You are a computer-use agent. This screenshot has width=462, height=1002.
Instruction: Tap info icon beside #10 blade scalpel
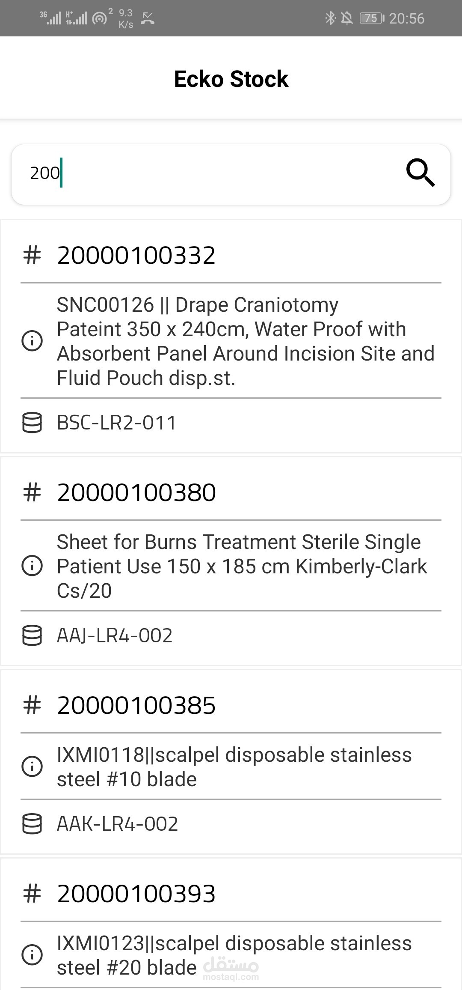[32, 766]
